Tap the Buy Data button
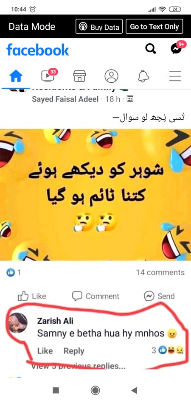Viewport: 191px width, 403px height. click(x=99, y=26)
